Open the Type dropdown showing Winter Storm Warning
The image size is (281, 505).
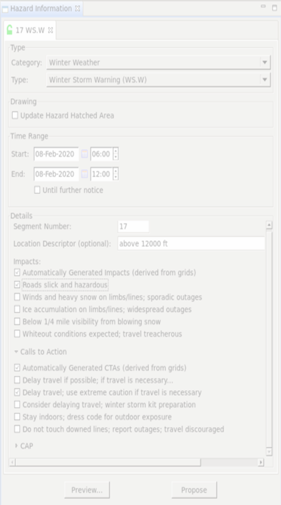point(158,80)
